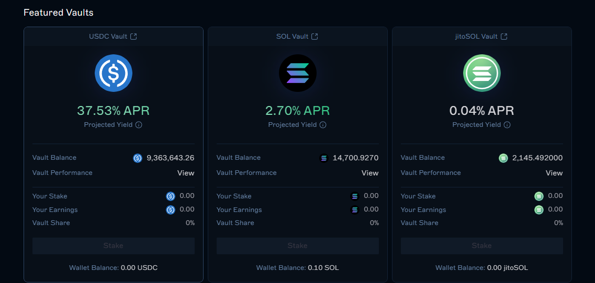The height and width of the screenshot is (283, 595).
Task: Click the SOL Projected Yield info icon
Action: point(323,125)
